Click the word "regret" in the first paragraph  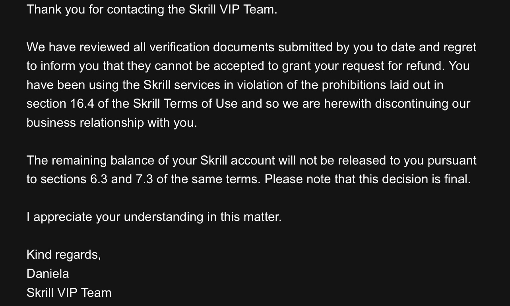[x=460, y=47]
